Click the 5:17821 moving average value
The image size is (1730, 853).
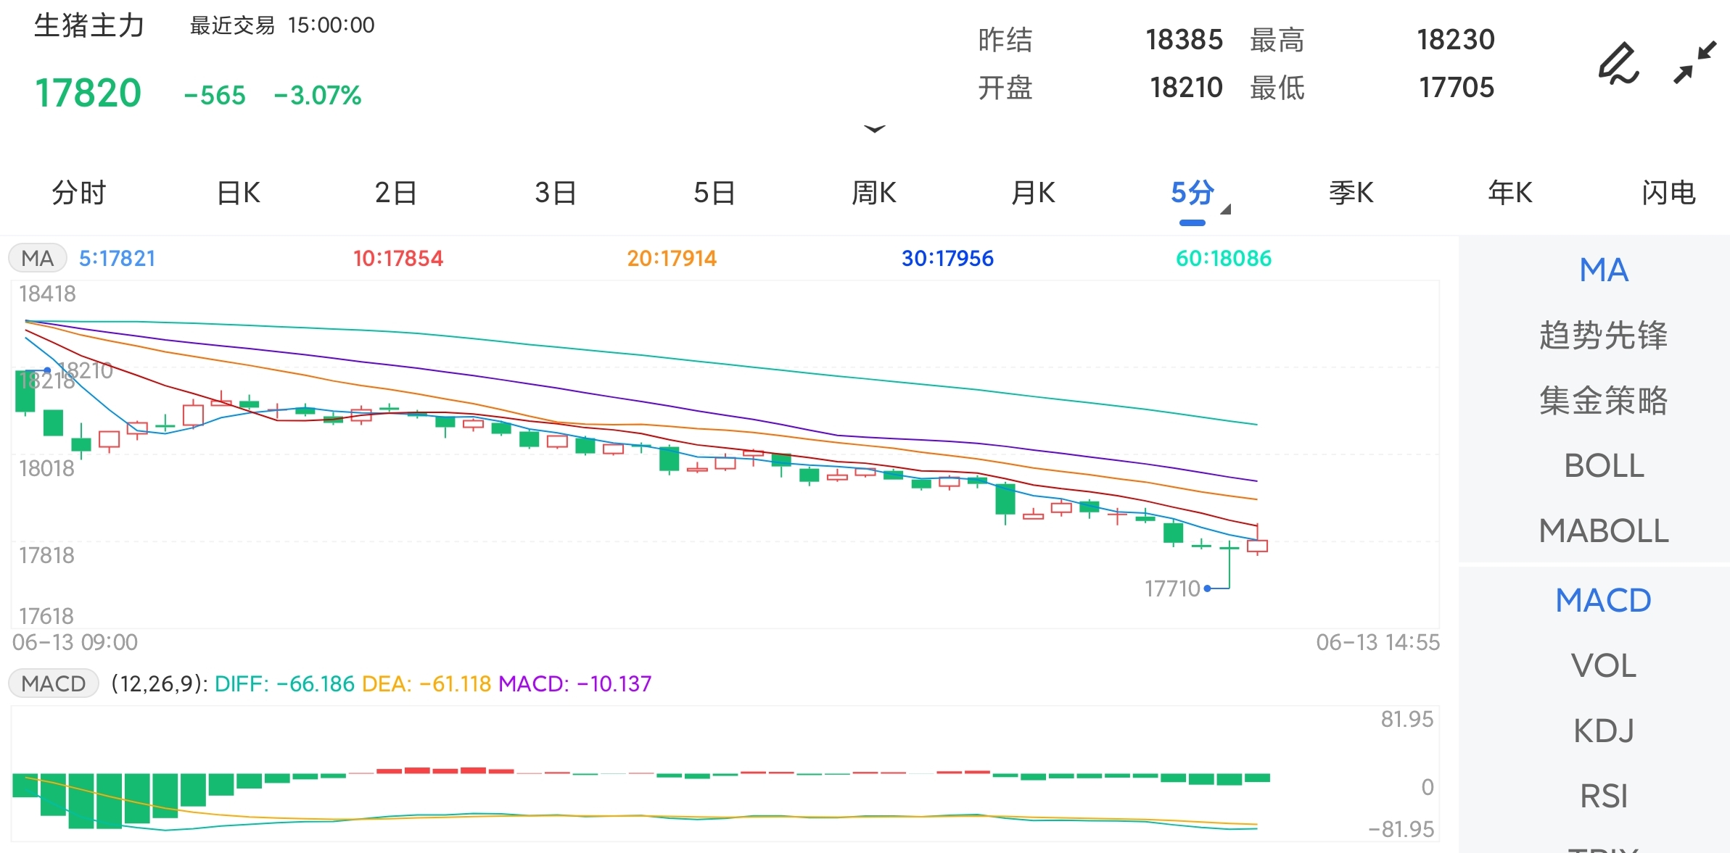coord(118,258)
